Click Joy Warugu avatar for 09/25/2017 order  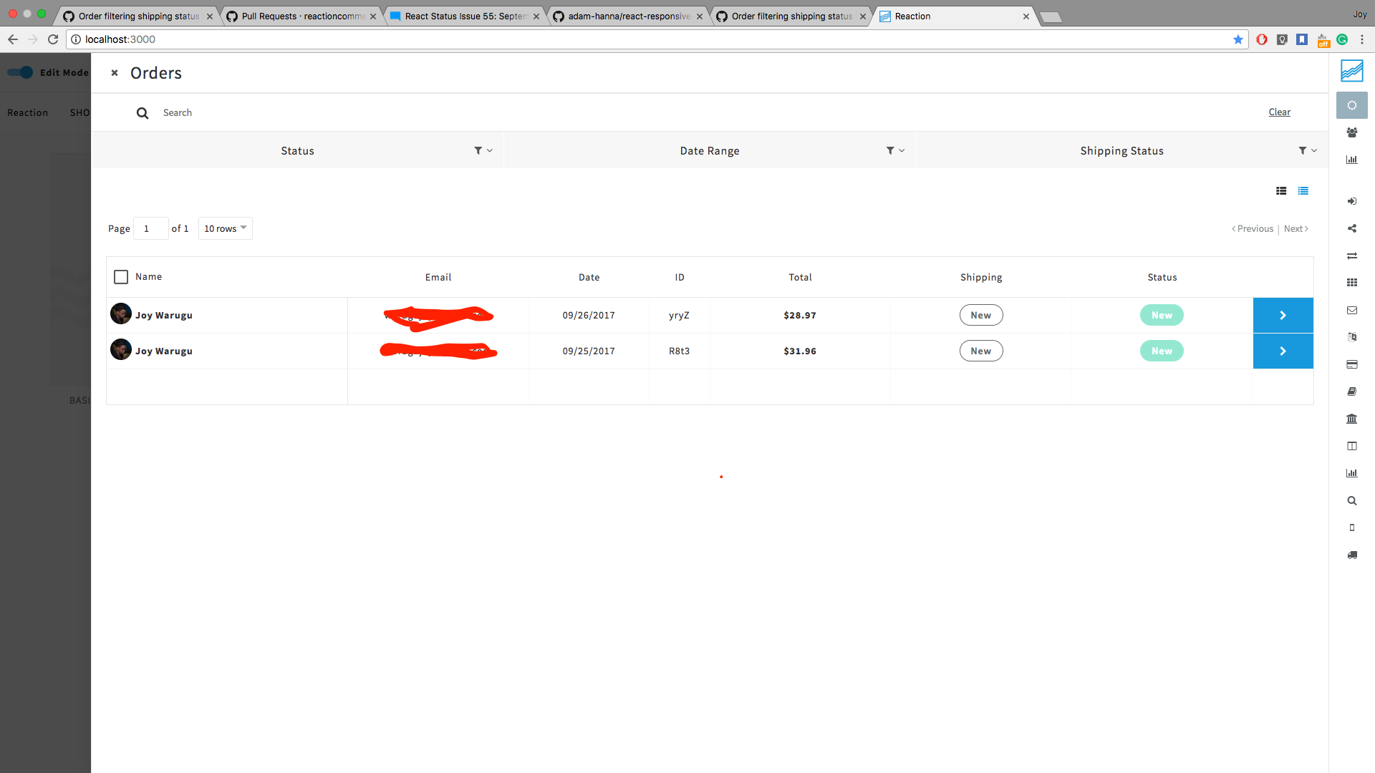[121, 349]
